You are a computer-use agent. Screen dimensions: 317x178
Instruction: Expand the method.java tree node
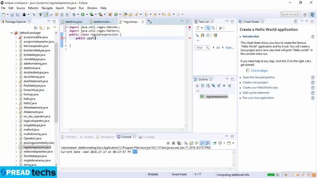coord(16,130)
